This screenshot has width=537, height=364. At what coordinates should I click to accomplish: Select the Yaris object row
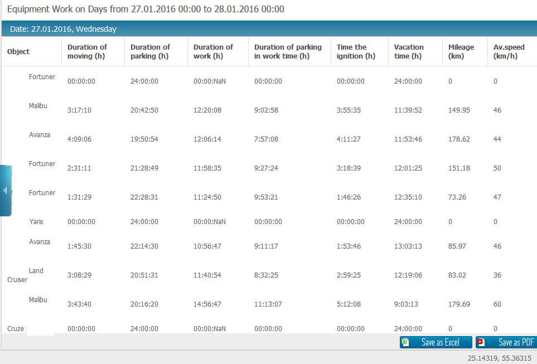[x=269, y=221]
